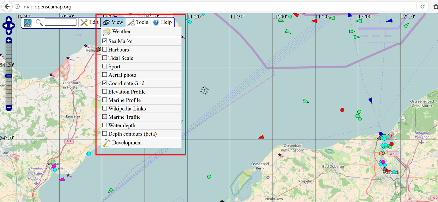The image size is (438, 202).
Task: Click the zoom in plus button
Action: pos(9,41)
